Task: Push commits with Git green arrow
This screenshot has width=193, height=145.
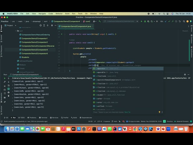Action: coord(172,21)
